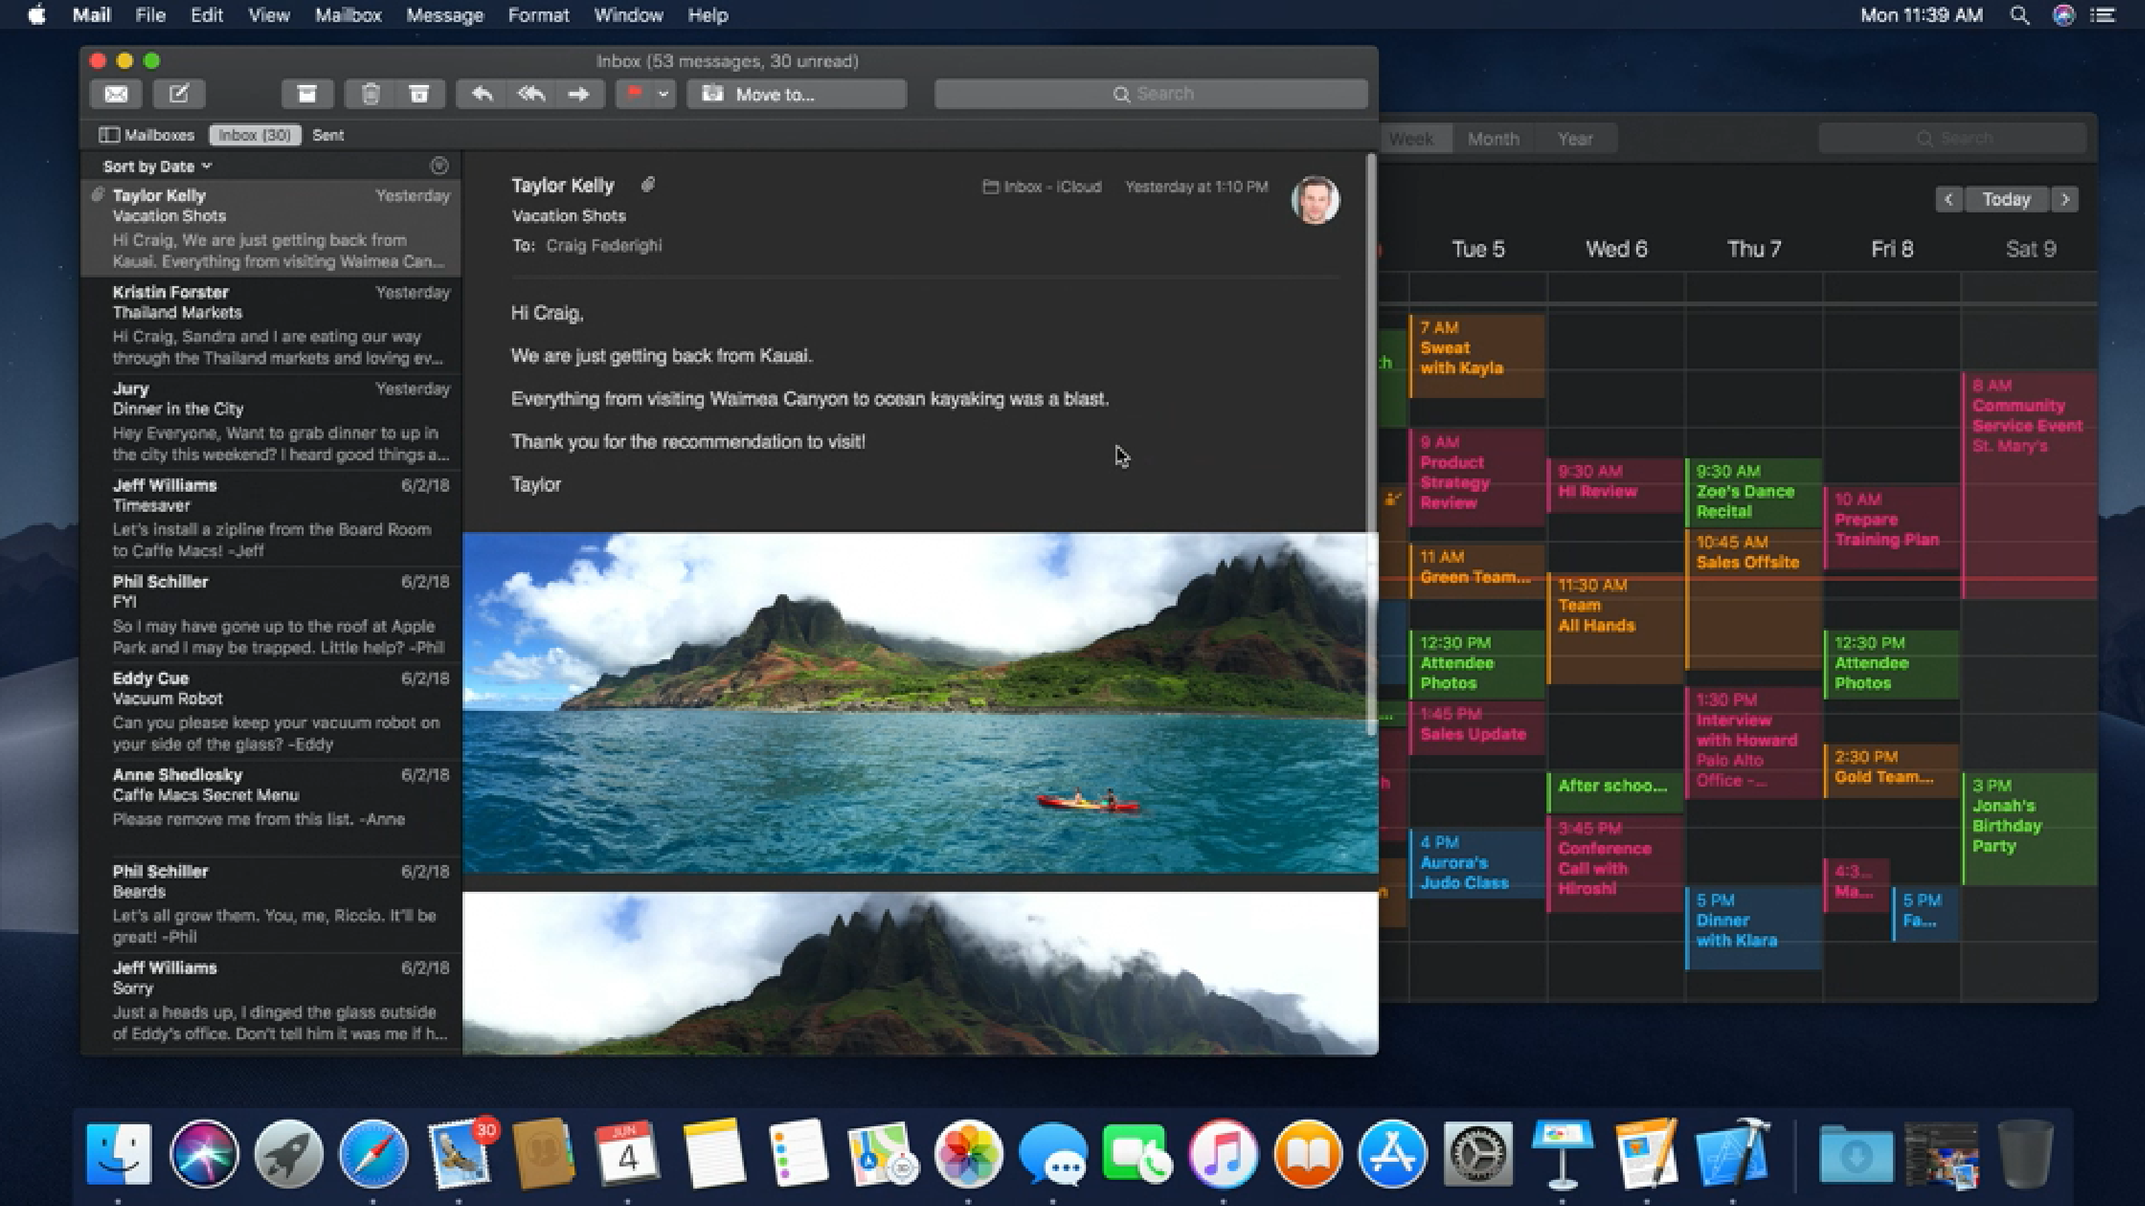Expand the Sort by Date dropdown
The width and height of the screenshot is (2145, 1206).
pos(158,165)
